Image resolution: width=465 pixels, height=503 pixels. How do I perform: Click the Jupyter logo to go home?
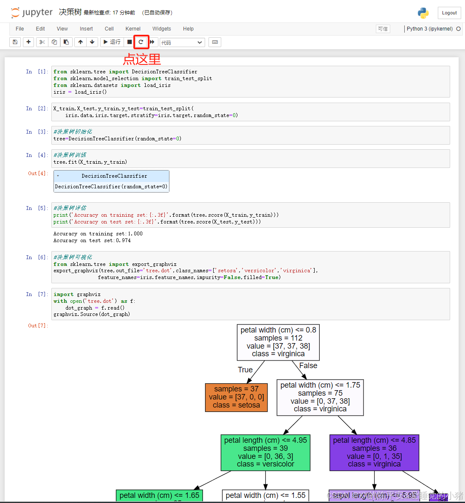31,12
